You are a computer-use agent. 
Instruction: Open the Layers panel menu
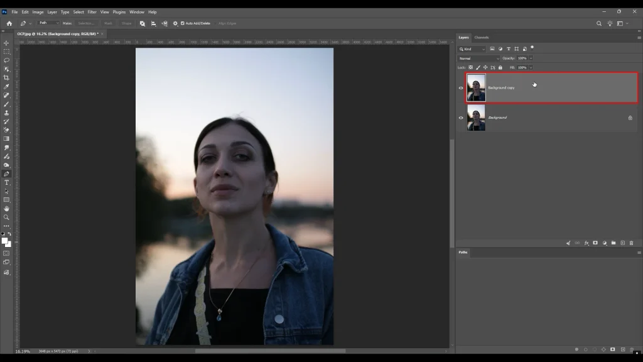click(639, 37)
